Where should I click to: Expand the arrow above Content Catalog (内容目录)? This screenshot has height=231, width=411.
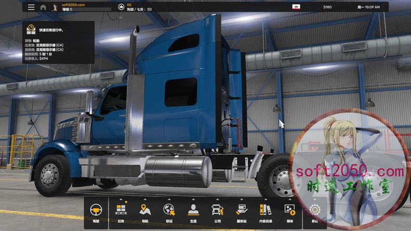(265, 200)
